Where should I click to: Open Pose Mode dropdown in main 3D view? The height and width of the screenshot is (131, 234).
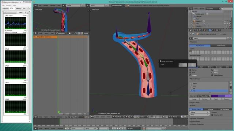[118, 117]
